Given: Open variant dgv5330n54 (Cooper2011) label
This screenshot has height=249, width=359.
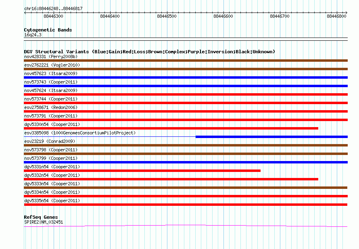Looking at the screenshot, I should click(52, 124).
